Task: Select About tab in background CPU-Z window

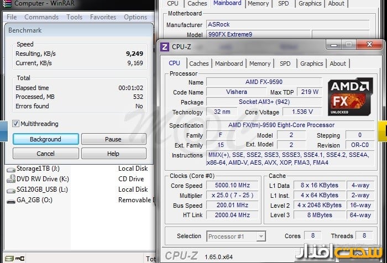Action: 336,3
